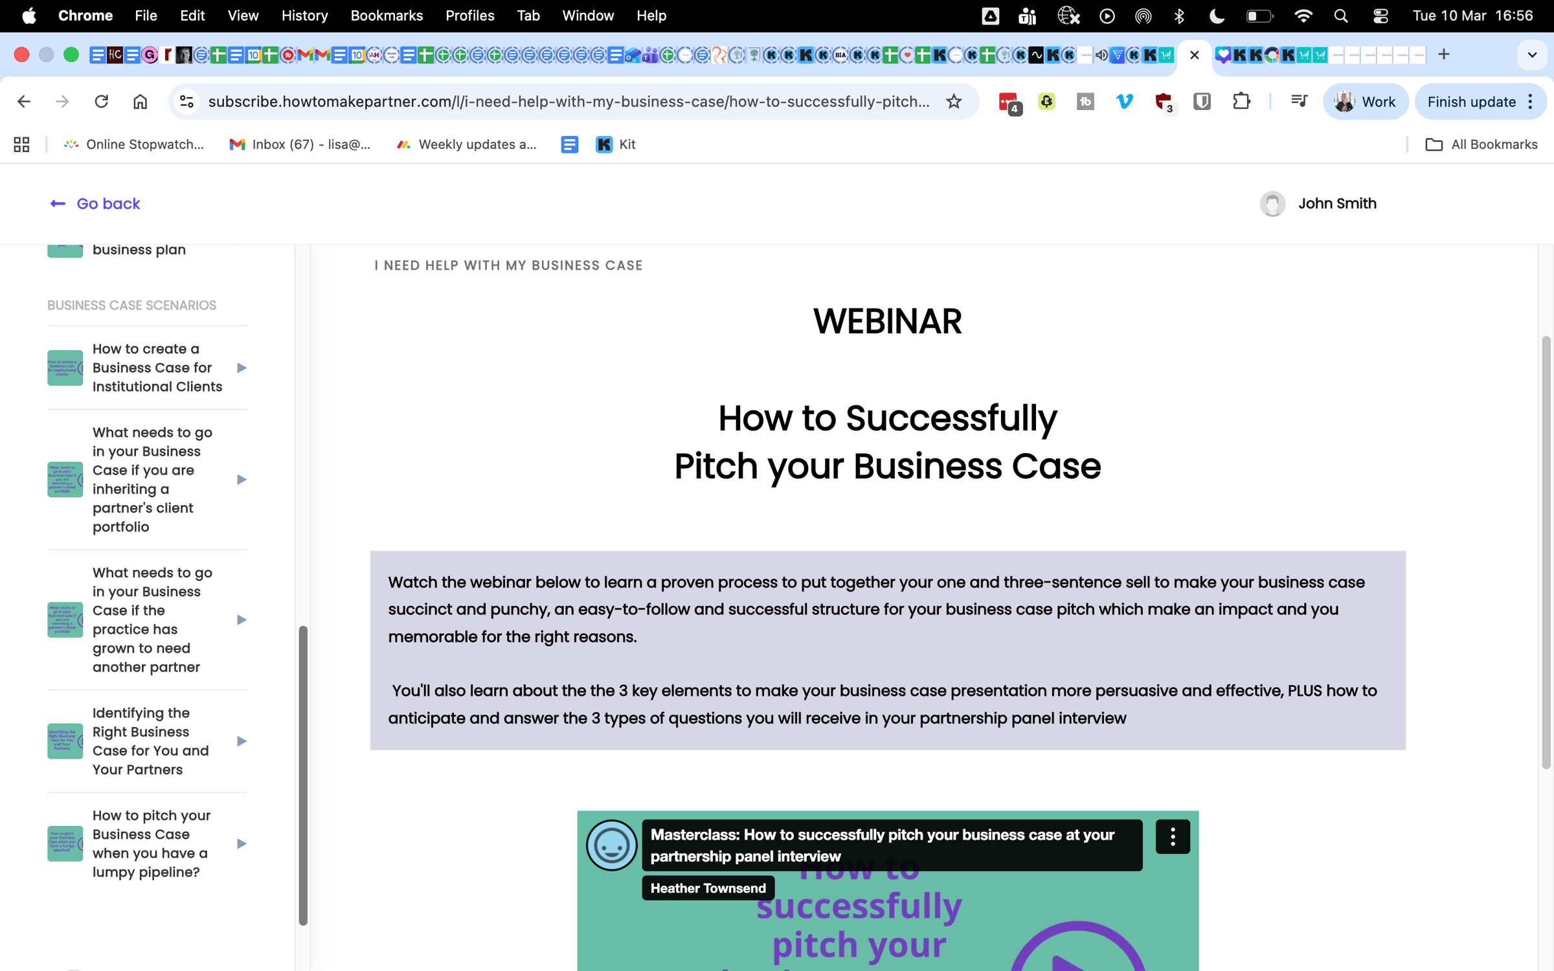Expand the lumpy pipeline lesson arrow
Screen dimensions: 1554x971
[242, 843]
